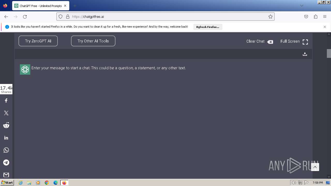
Task: Select the ChatGPT Free tab
Action: pos(41,6)
